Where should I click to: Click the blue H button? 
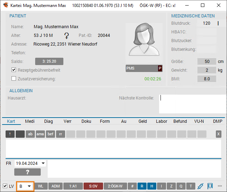(152, 186)
